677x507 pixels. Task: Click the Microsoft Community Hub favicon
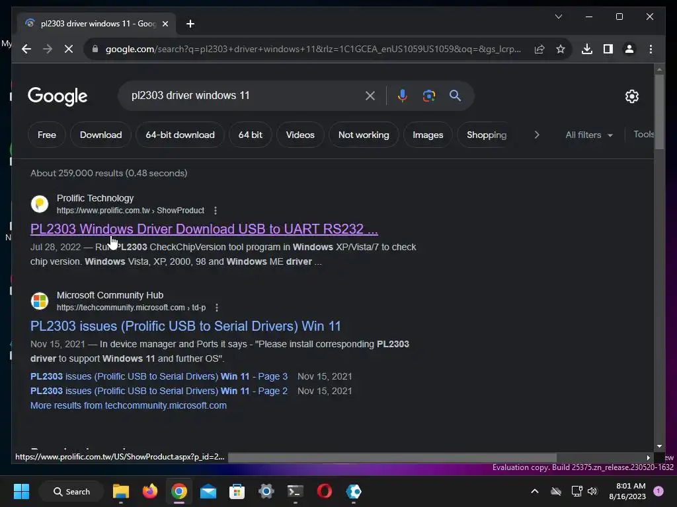(x=40, y=301)
